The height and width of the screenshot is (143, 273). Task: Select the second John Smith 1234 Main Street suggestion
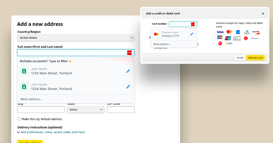[x=76, y=87]
